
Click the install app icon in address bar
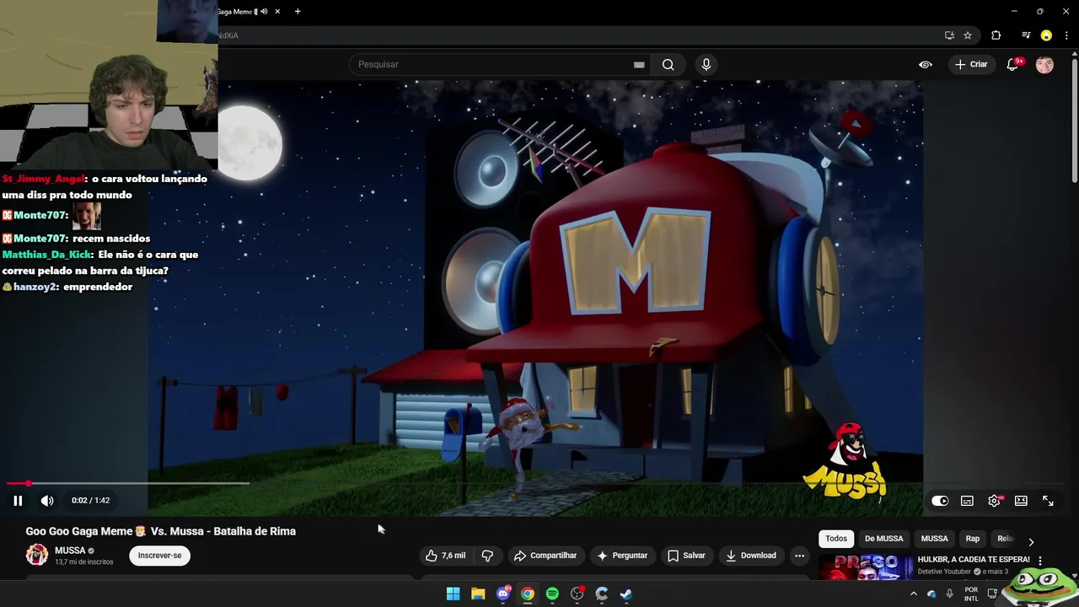pos(949,35)
